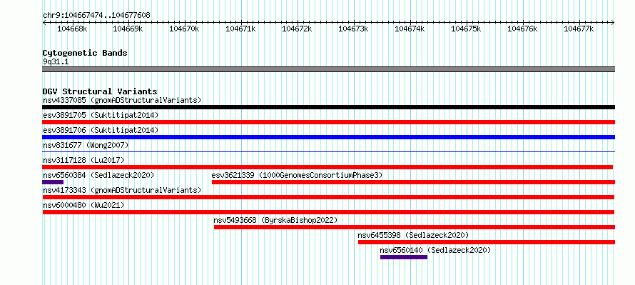Select the 9q31.1 band label
The width and height of the screenshot is (635, 285).
click(56, 61)
